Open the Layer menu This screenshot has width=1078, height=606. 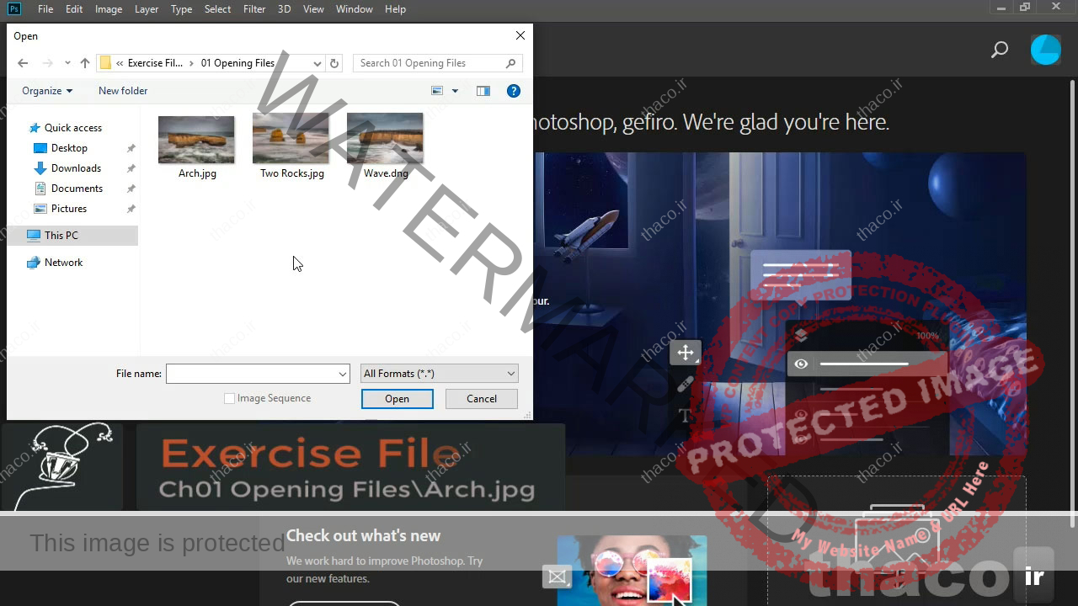point(147,9)
